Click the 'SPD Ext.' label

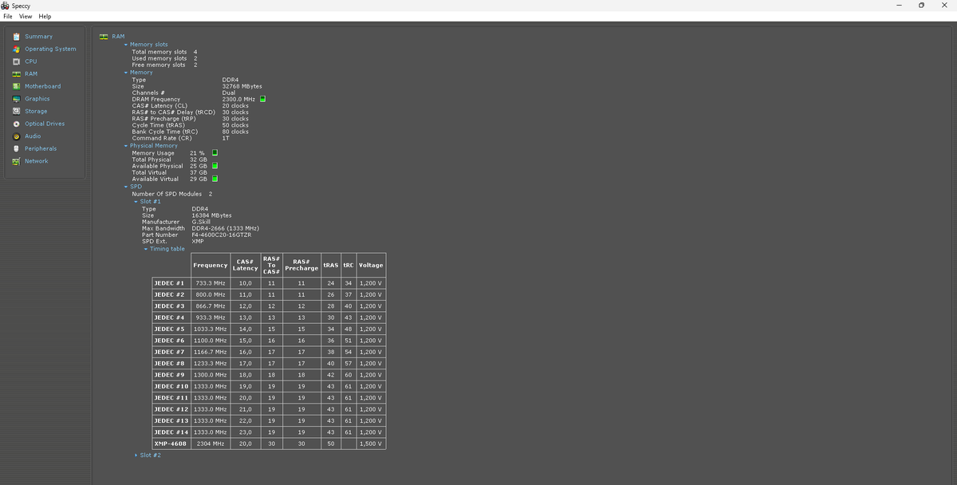pyautogui.click(x=154, y=241)
